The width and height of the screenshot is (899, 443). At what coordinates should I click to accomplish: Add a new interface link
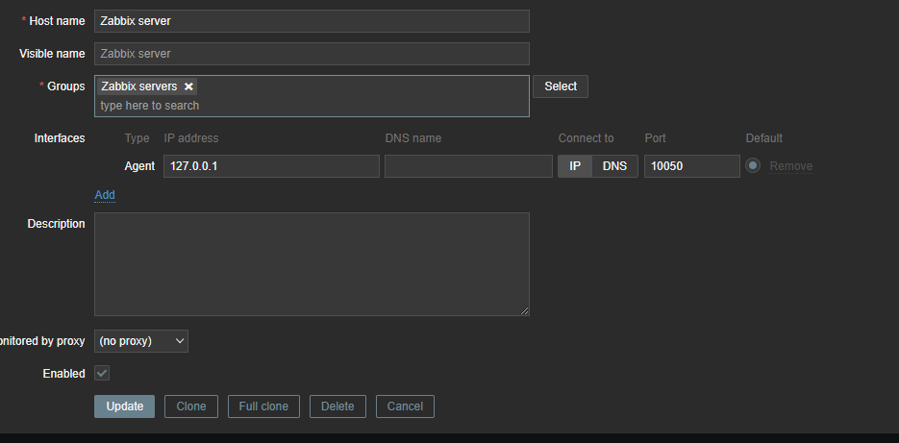[x=105, y=195]
